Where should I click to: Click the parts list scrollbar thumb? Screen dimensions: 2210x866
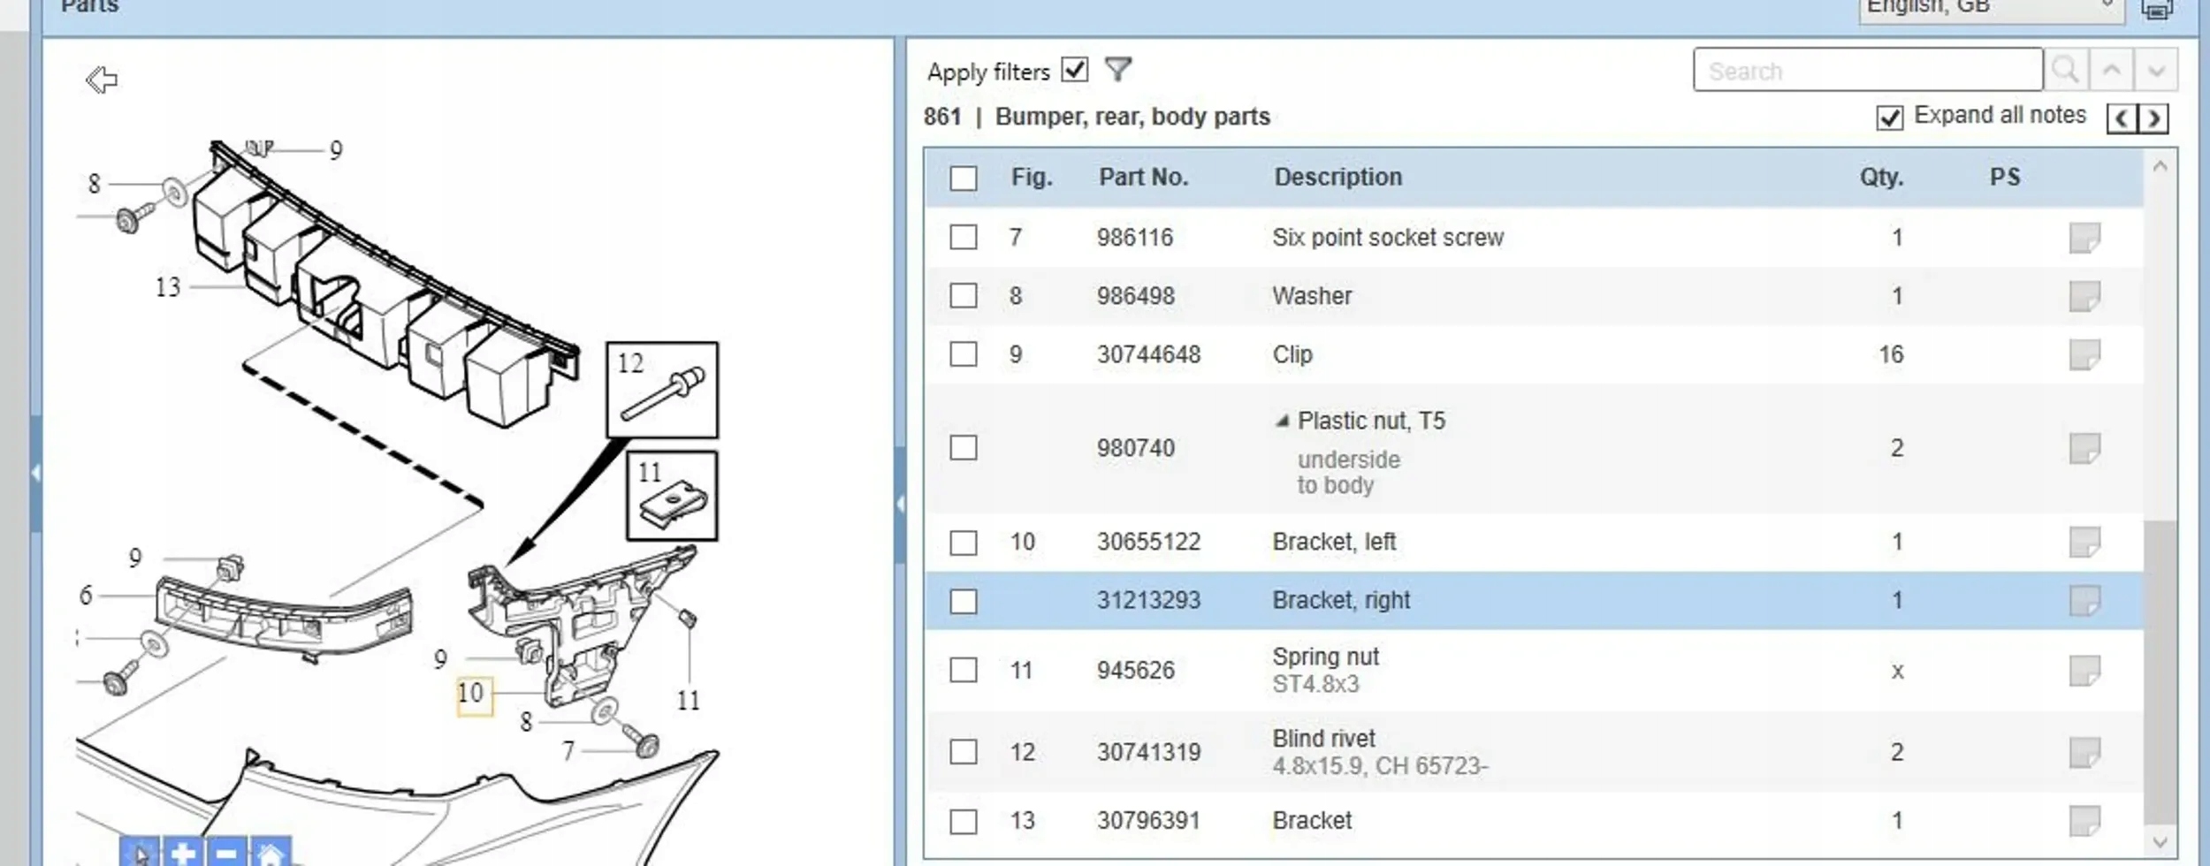(x=2160, y=672)
